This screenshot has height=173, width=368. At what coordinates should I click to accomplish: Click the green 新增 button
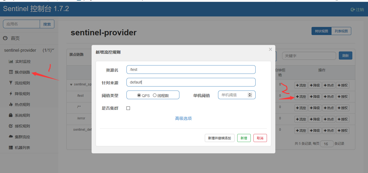point(244,138)
